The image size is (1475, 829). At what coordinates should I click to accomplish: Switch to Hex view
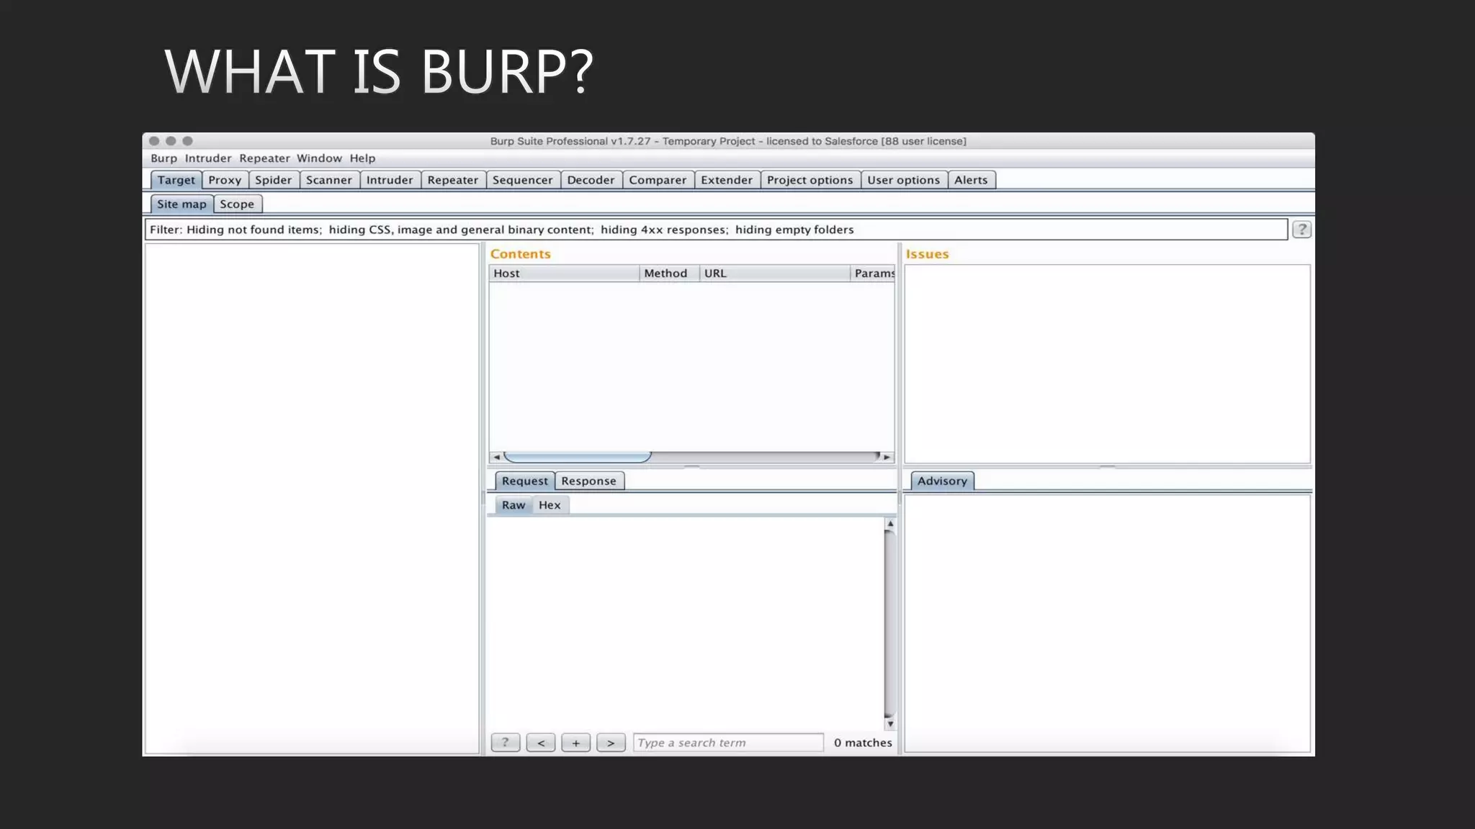tap(550, 505)
